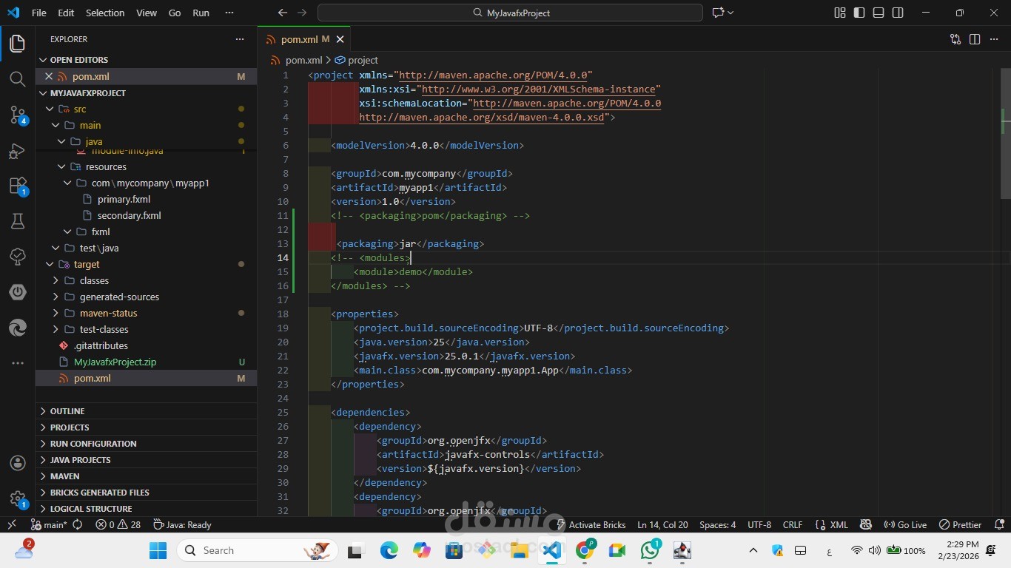This screenshot has width=1011, height=568.
Task: Click Open Changes icon in editor toolbar
Action: tap(955, 39)
